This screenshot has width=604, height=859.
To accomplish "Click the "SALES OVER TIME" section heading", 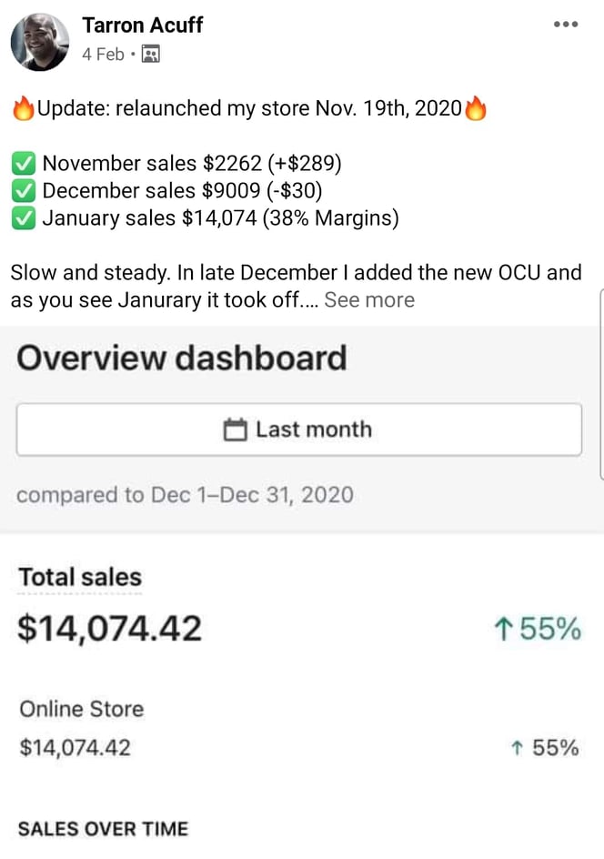I will (x=103, y=829).
